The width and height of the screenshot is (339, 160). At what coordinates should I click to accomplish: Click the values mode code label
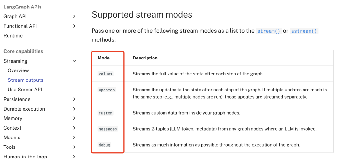pyautogui.click(x=105, y=74)
